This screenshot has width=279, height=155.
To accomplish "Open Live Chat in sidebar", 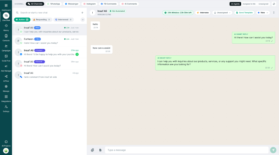I will [x=6, y=17].
